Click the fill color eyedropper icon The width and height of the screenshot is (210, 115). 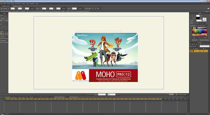pos(201,16)
